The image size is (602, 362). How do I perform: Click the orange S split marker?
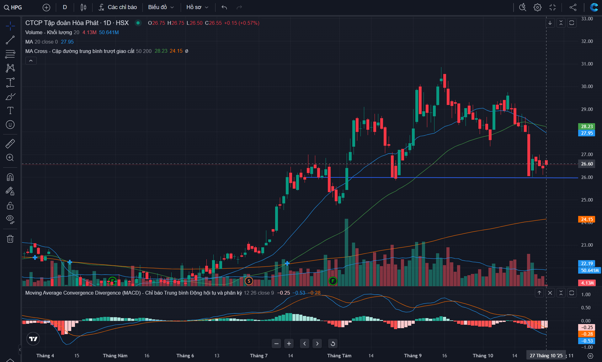tap(249, 281)
